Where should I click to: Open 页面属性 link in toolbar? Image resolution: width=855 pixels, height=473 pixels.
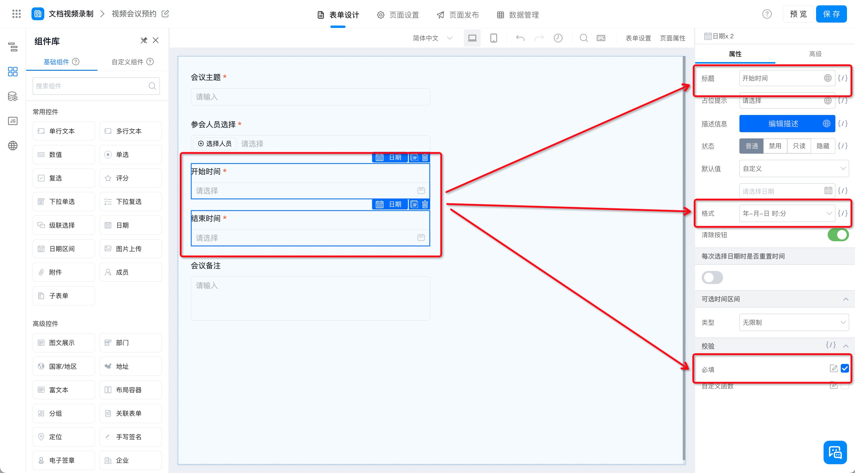pos(673,38)
